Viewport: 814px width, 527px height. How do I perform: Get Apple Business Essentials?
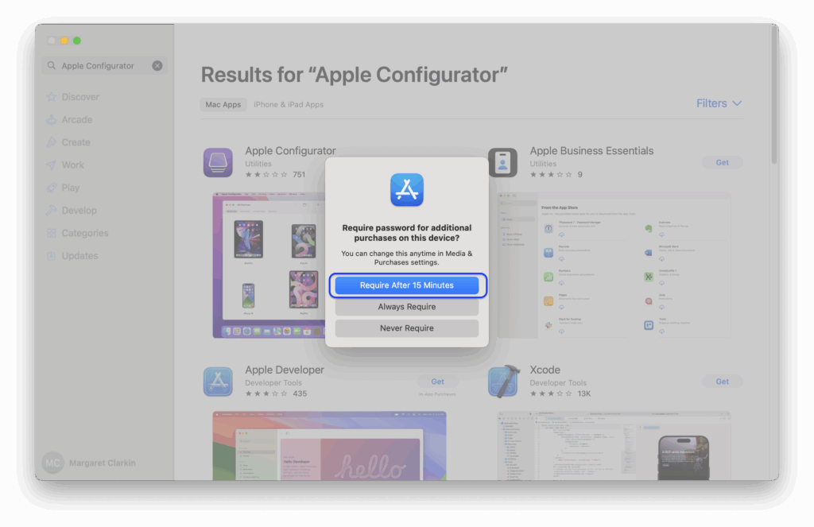click(722, 162)
